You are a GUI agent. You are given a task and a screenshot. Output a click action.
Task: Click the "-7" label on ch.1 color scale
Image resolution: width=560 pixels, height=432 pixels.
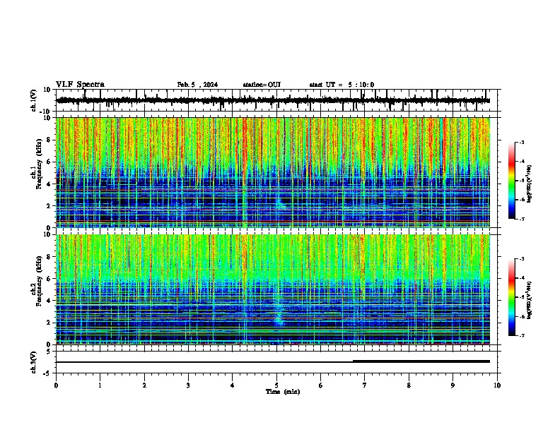(521, 219)
